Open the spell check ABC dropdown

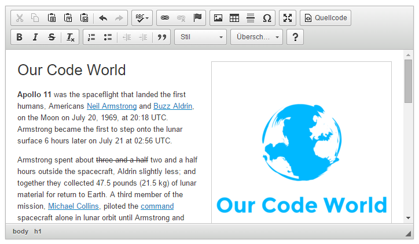pos(142,18)
